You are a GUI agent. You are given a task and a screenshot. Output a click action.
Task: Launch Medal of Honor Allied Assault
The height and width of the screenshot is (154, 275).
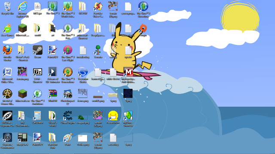pyautogui.click(x=7, y=94)
